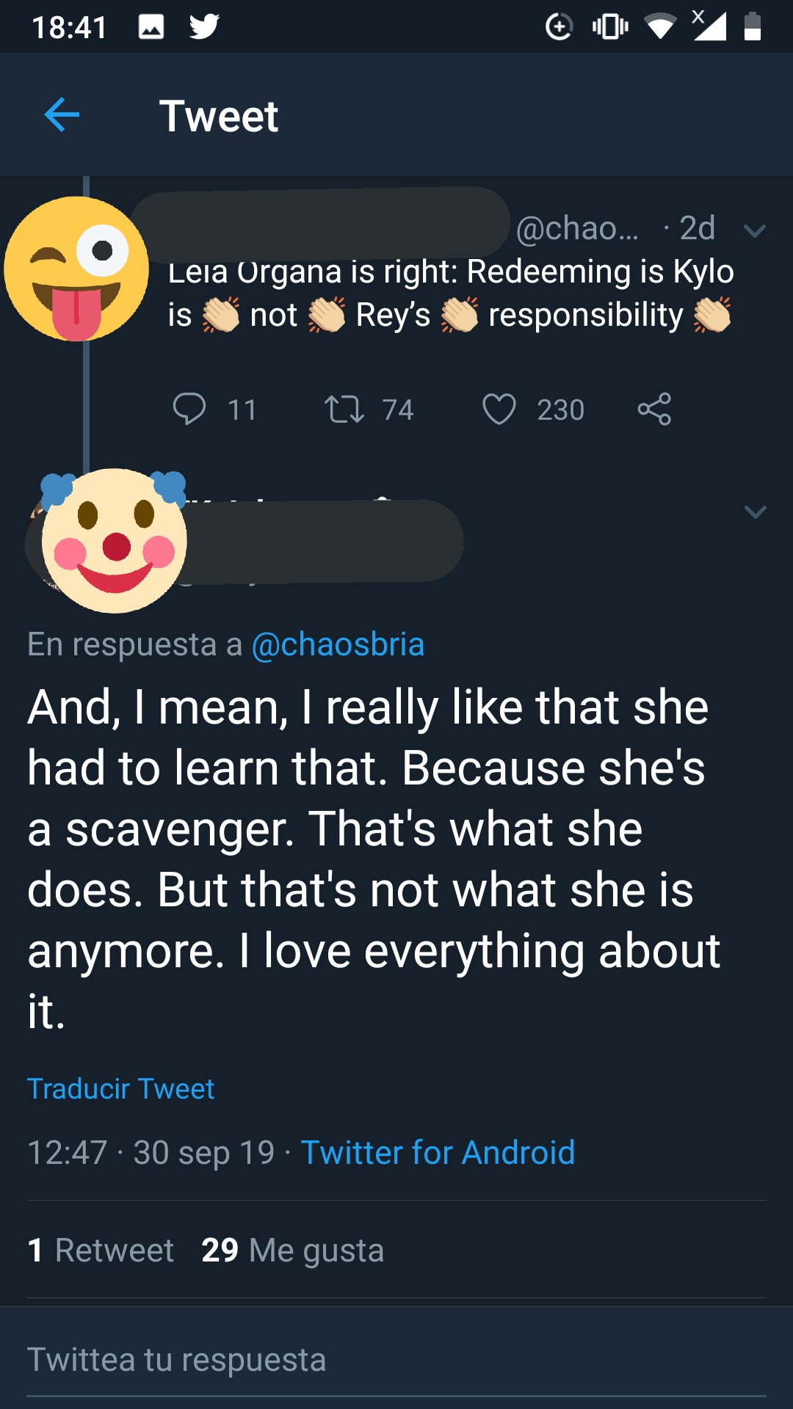The width and height of the screenshot is (793, 1409).
Task: View the 1 Retweet list
Action: click(x=101, y=1250)
